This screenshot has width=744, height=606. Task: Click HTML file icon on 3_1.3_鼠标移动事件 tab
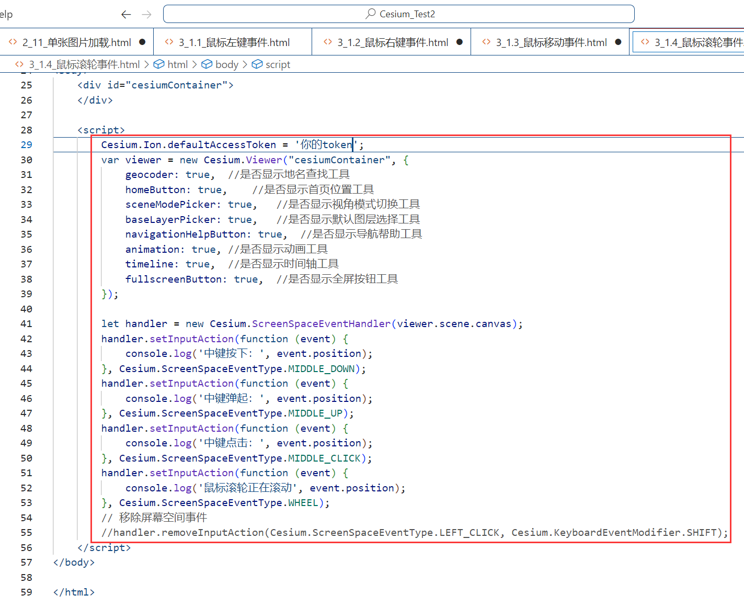click(x=486, y=42)
